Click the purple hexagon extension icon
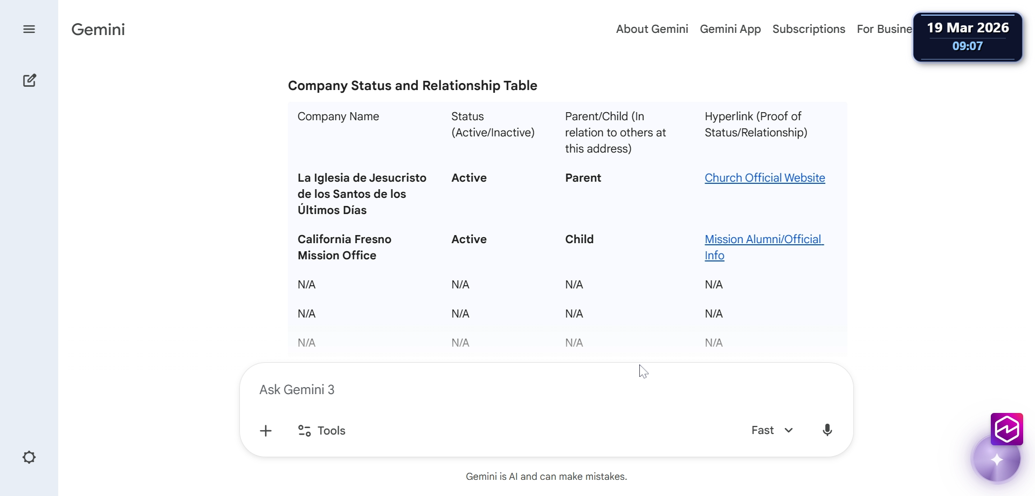The width and height of the screenshot is (1035, 496). [1006, 429]
